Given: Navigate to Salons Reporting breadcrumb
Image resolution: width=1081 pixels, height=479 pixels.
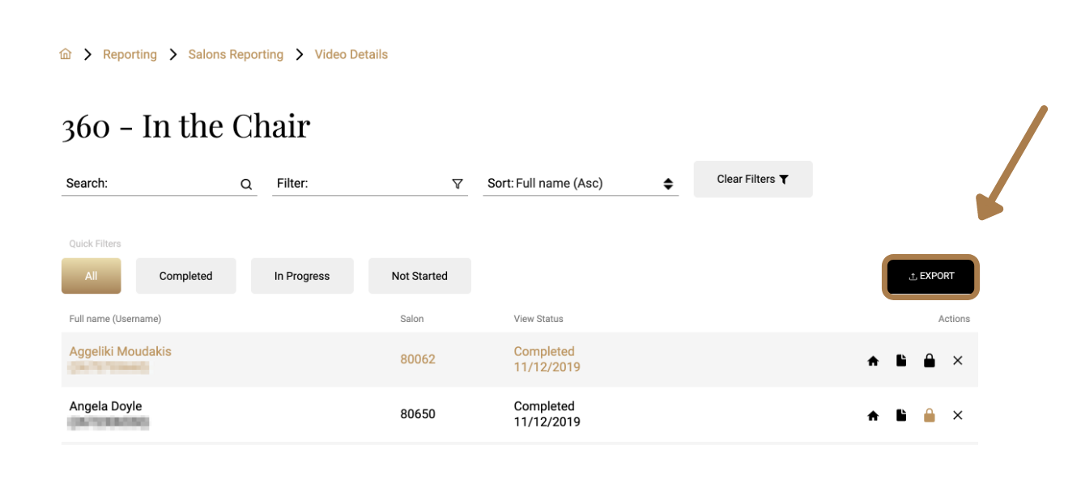Looking at the screenshot, I should coord(236,53).
